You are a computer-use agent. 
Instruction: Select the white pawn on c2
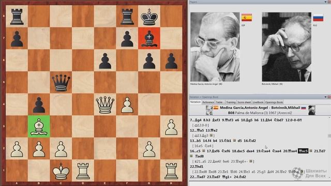(61, 149)
